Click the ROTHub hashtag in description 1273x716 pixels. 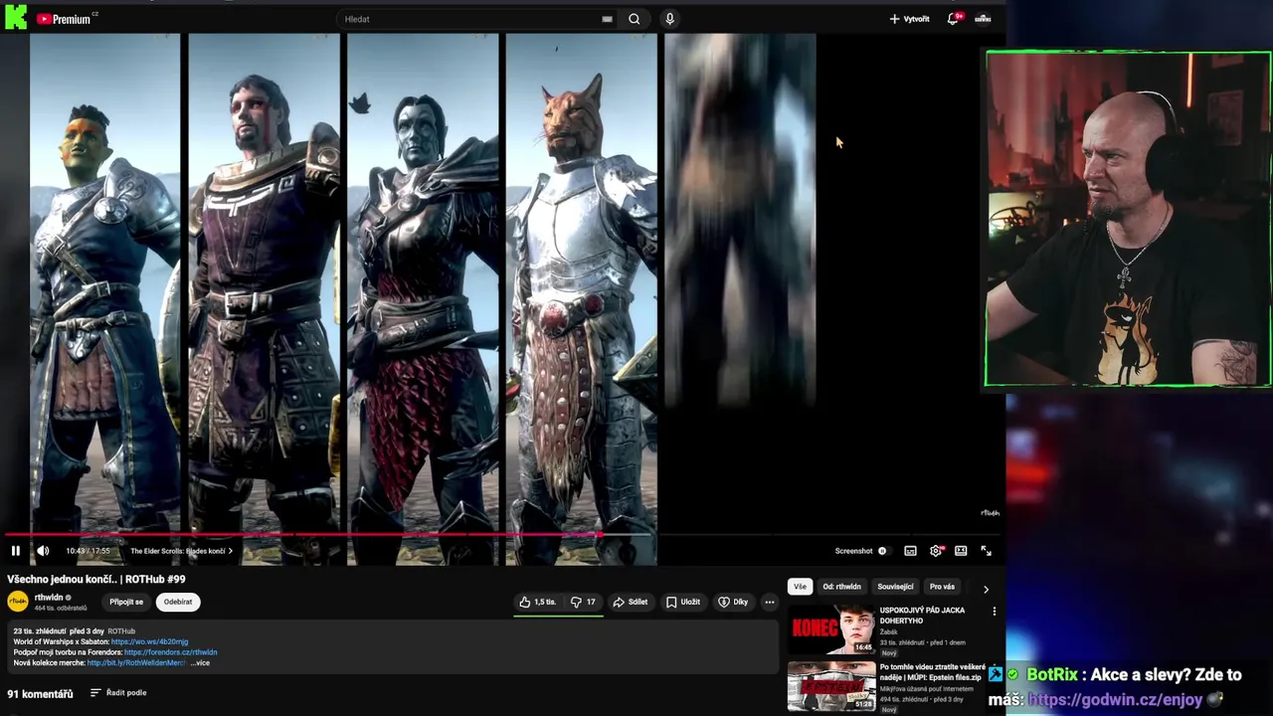point(121,631)
